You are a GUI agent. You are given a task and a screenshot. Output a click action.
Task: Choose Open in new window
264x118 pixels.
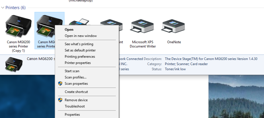[87, 36]
